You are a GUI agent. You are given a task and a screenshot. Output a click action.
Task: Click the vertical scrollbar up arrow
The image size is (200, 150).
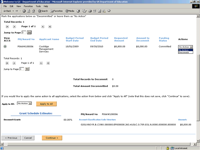(198, 16)
